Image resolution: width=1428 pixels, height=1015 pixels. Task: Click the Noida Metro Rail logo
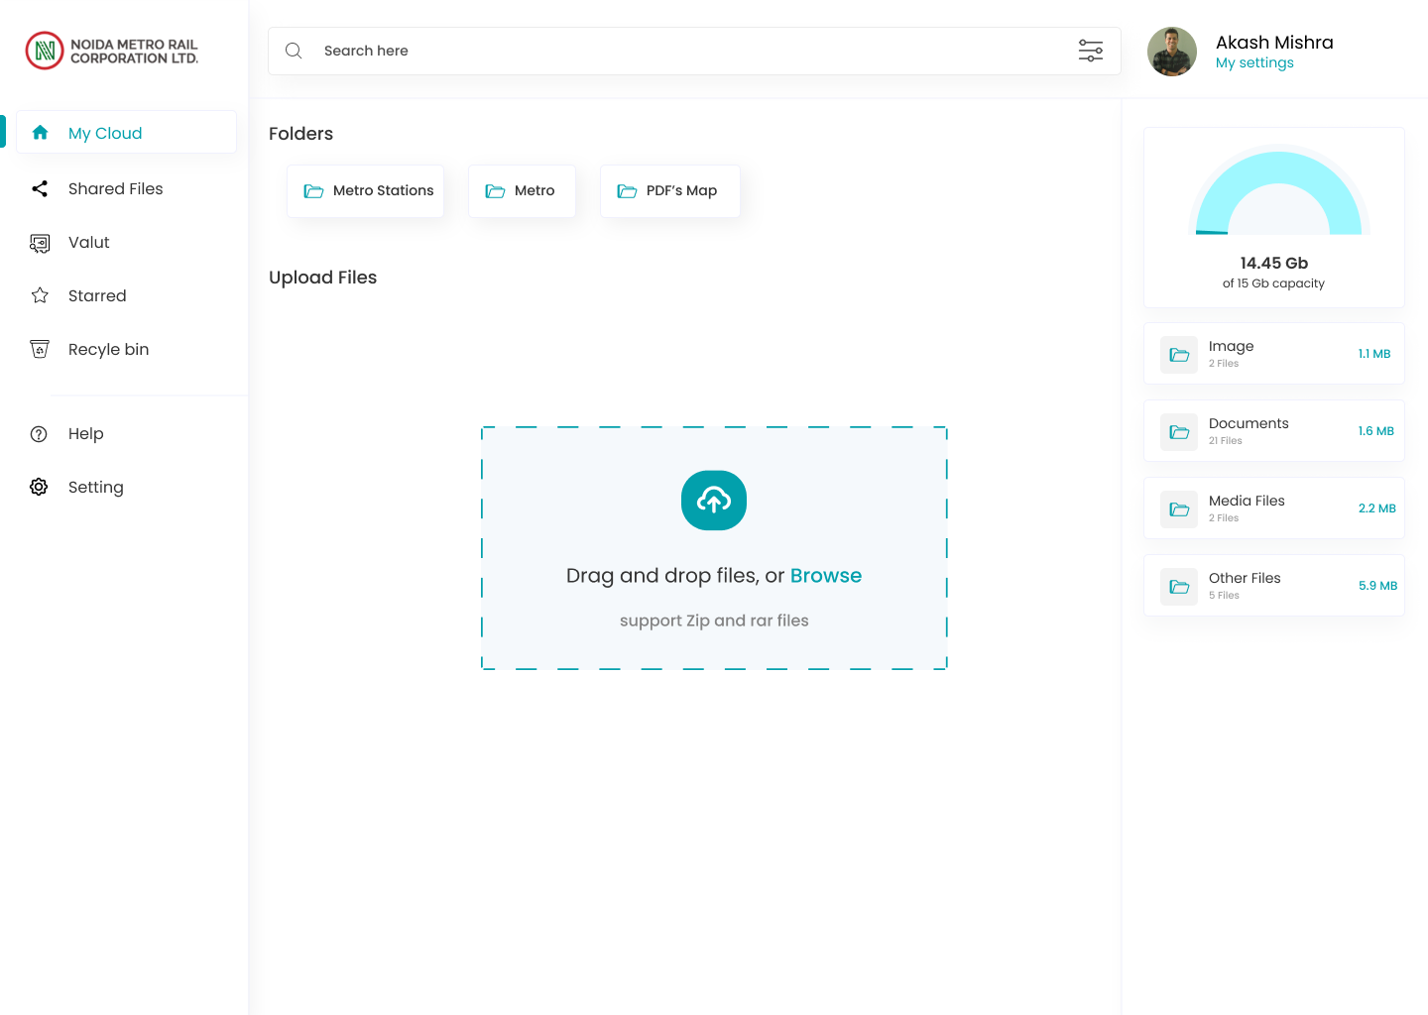click(45, 51)
